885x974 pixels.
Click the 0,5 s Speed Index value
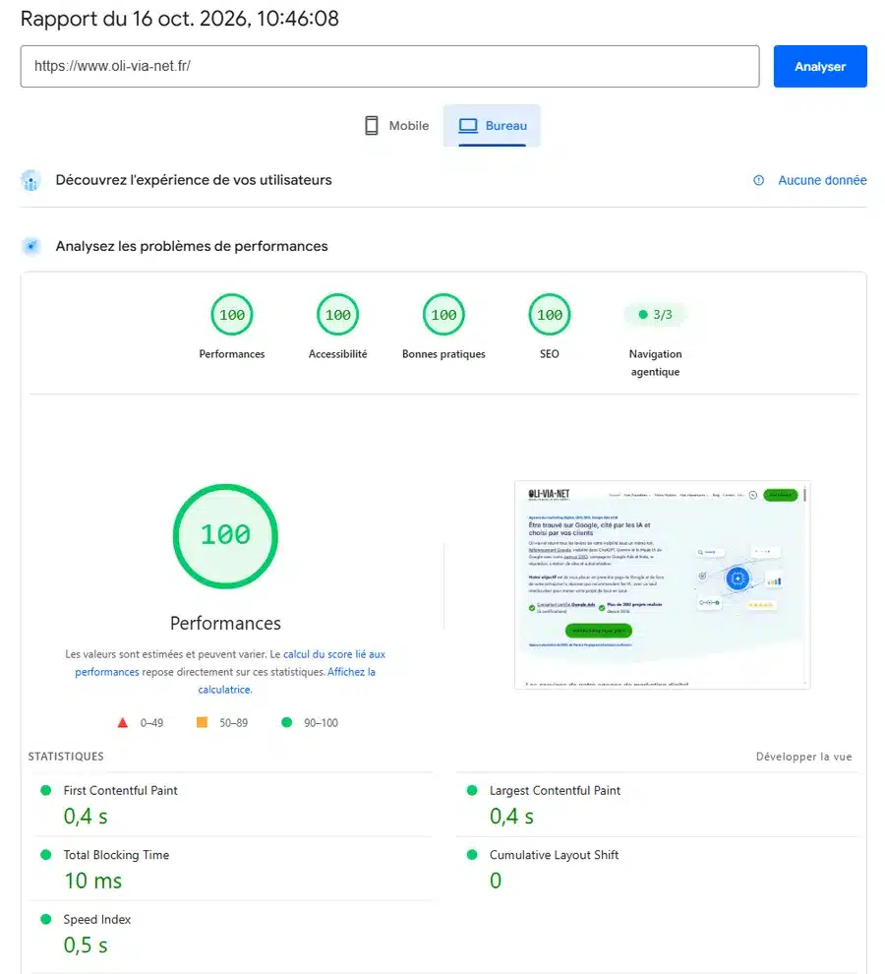click(86, 945)
